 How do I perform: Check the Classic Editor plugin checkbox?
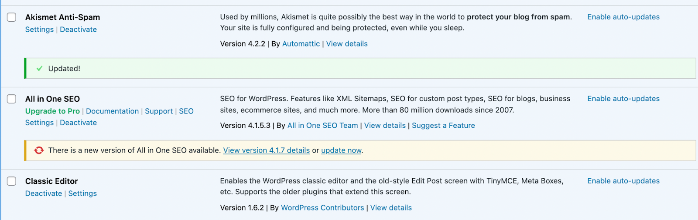pyautogui.click(x=12, y=181)
